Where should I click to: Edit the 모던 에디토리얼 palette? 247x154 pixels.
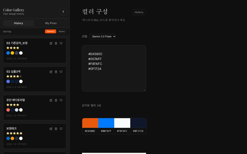click(51, 100)
